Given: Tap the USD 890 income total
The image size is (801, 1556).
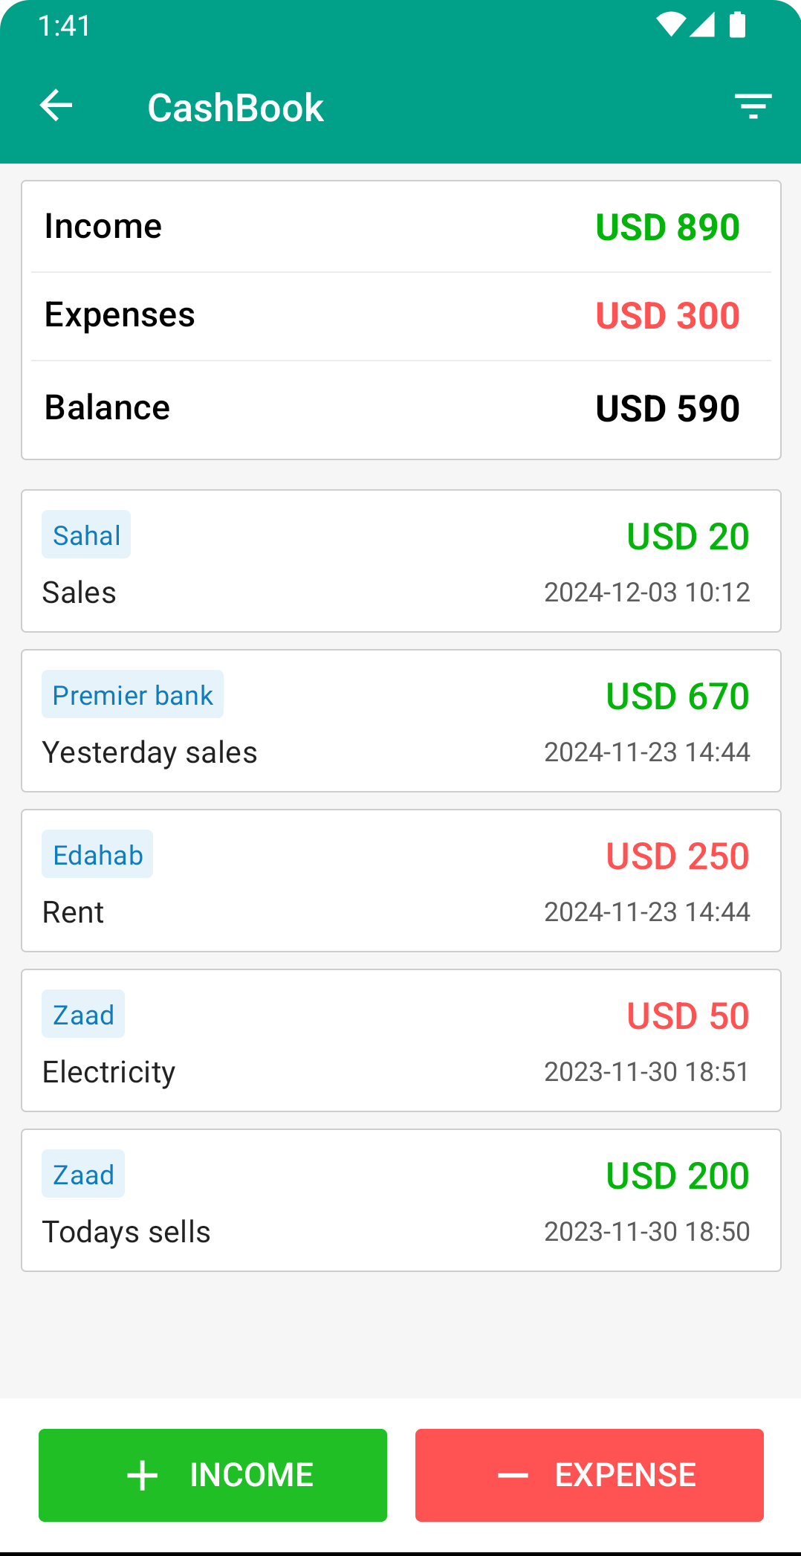Looking at the screenshot, I should 667,227.
